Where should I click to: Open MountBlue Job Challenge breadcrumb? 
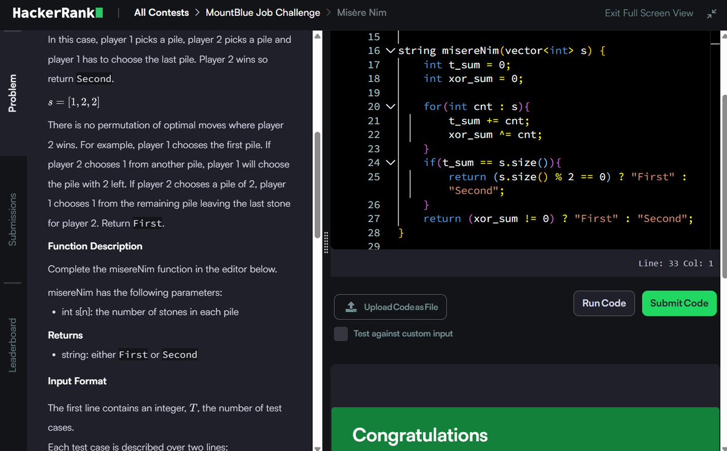pos(263,13)
